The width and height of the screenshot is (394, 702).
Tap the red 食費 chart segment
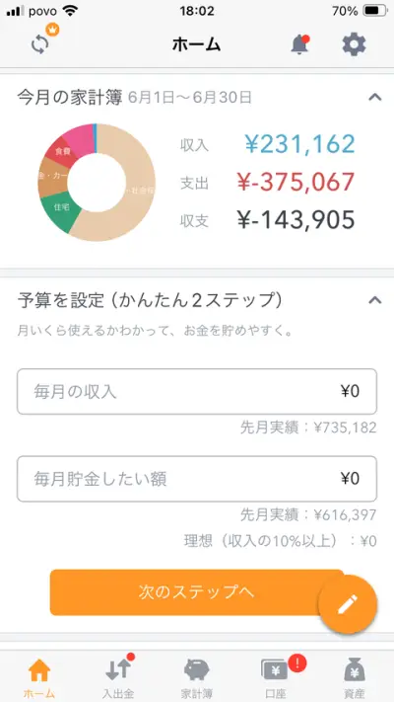pyautogui.click(x=63, y=152)
